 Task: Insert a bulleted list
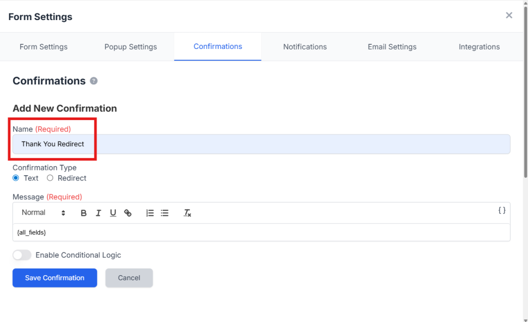(164, 213)
